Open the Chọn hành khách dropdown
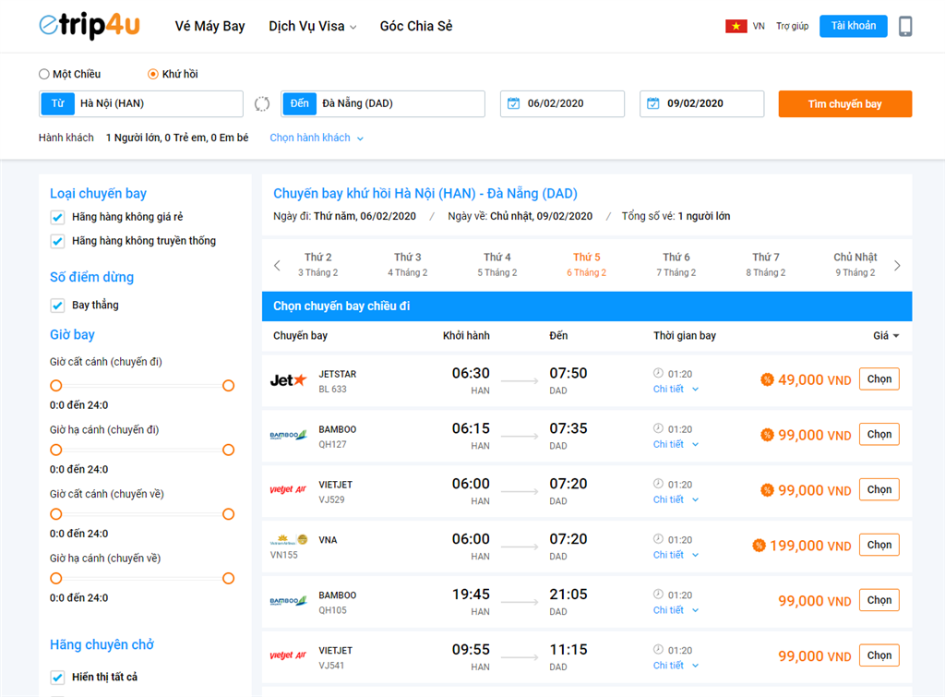 317,138
